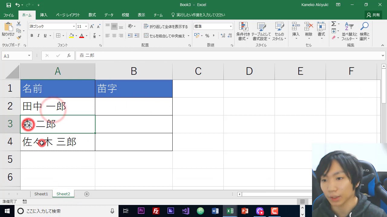Click the accounting number format icon

click(x=197, y=36)
